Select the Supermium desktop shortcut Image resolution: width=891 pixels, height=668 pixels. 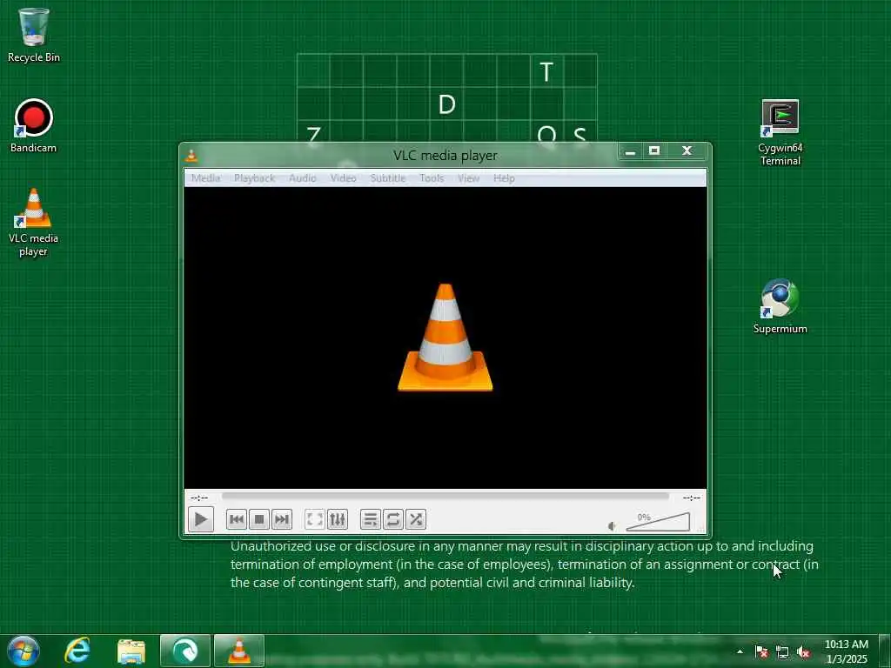pyautogui.click(x=780, y=306)
